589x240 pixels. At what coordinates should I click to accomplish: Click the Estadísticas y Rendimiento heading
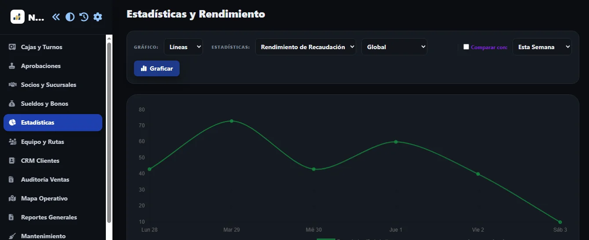coord(196,14)
